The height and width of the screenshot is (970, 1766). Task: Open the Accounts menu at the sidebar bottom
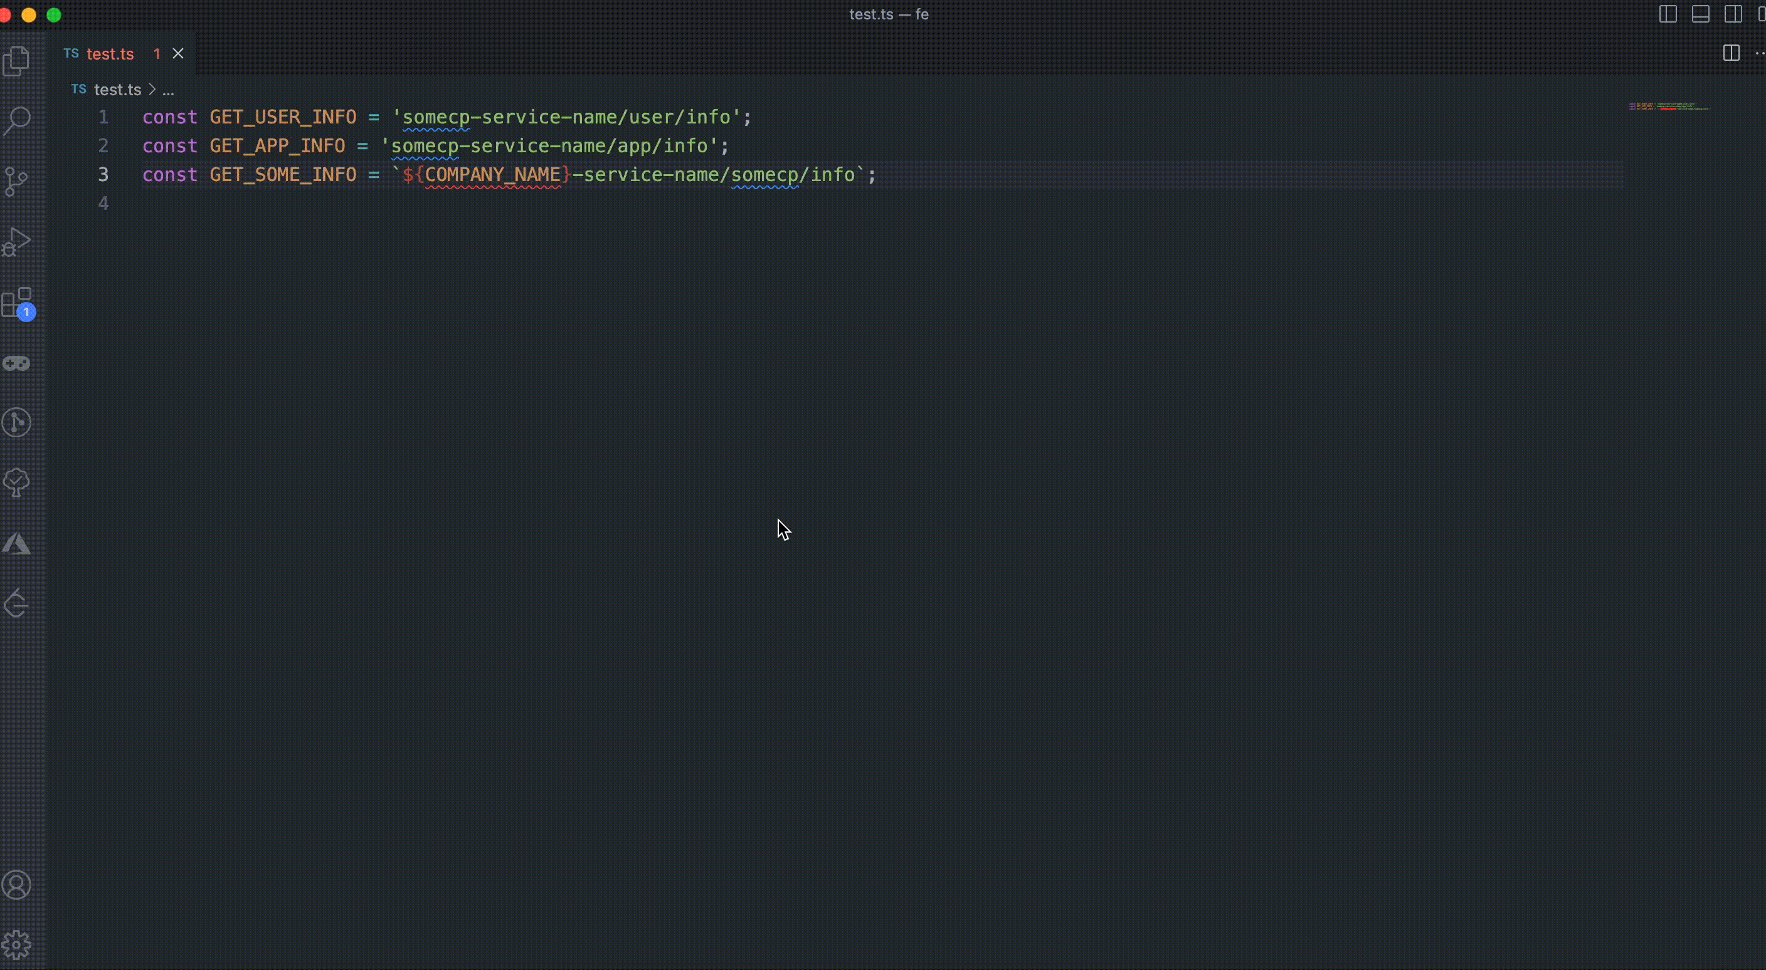point(17,885)
